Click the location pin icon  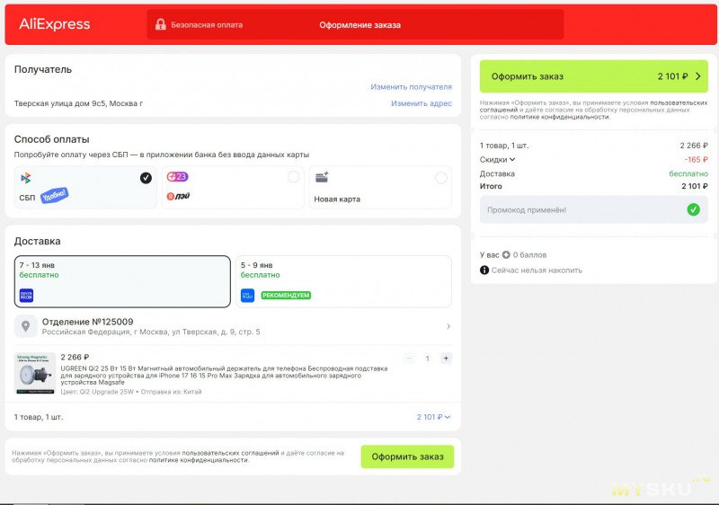27,326
